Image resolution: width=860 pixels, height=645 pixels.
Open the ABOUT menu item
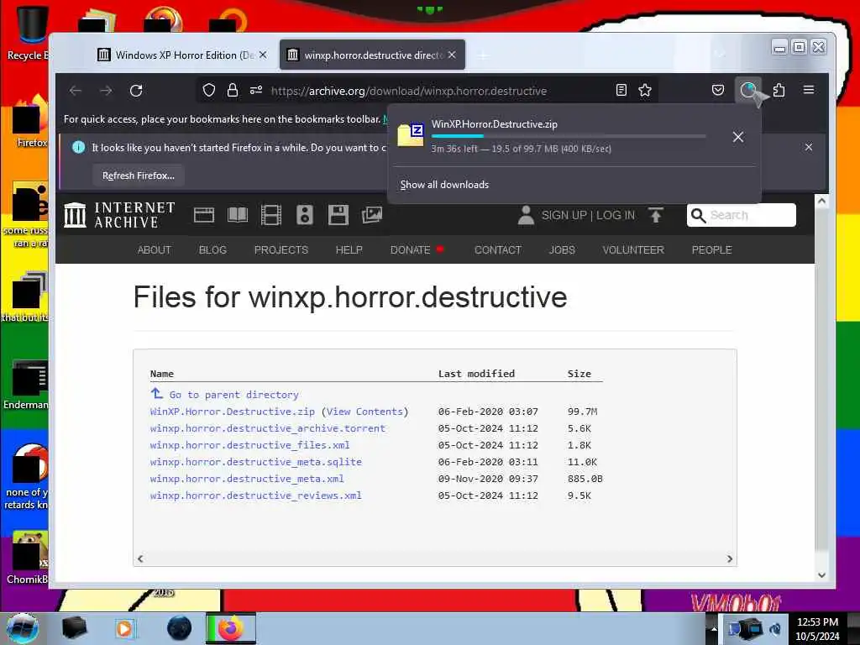pyautogui.click(x=155, y=250)
